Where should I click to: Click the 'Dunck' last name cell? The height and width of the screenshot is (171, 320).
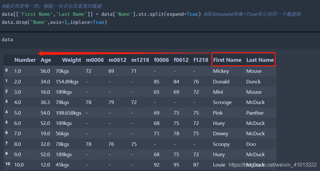pyautogui.click(x=253, y=82)
